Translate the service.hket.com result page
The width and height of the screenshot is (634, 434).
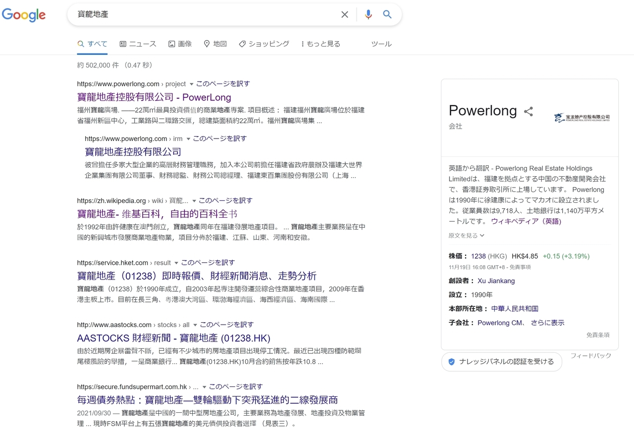pyautogui.click(x=208, y=262)
